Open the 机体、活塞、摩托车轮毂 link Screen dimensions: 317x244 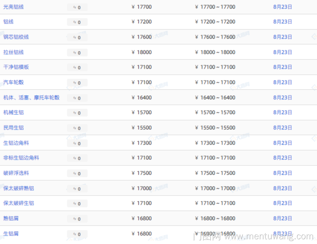tap(31, 97)
